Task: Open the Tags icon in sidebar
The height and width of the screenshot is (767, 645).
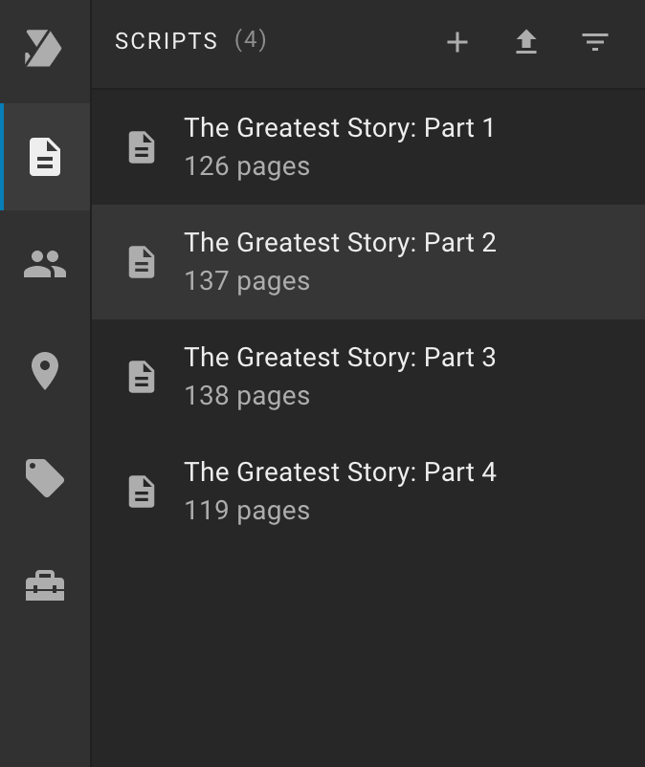Action: [x=45, y=478]
